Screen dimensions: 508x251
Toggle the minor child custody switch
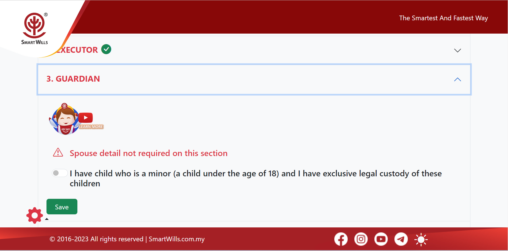(60, 173)
